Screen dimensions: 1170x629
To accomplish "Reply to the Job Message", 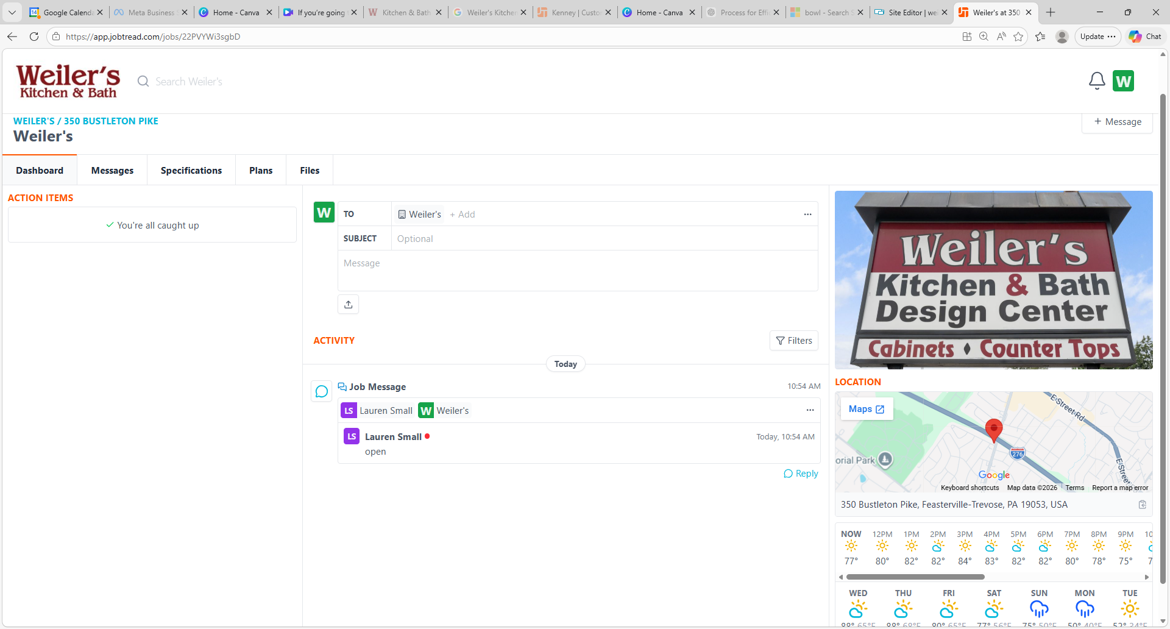I will point(801,474).
